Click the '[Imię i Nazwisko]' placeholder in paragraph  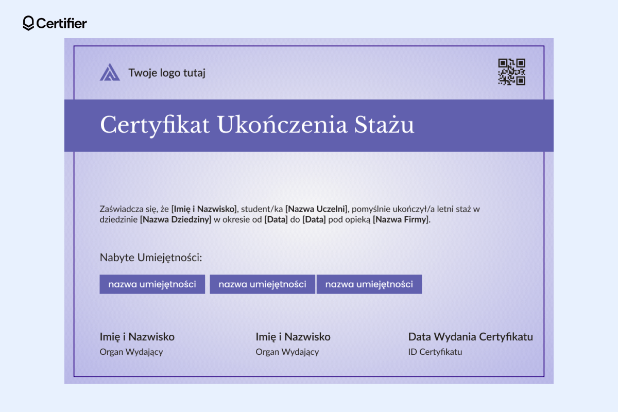click(204, 209)
